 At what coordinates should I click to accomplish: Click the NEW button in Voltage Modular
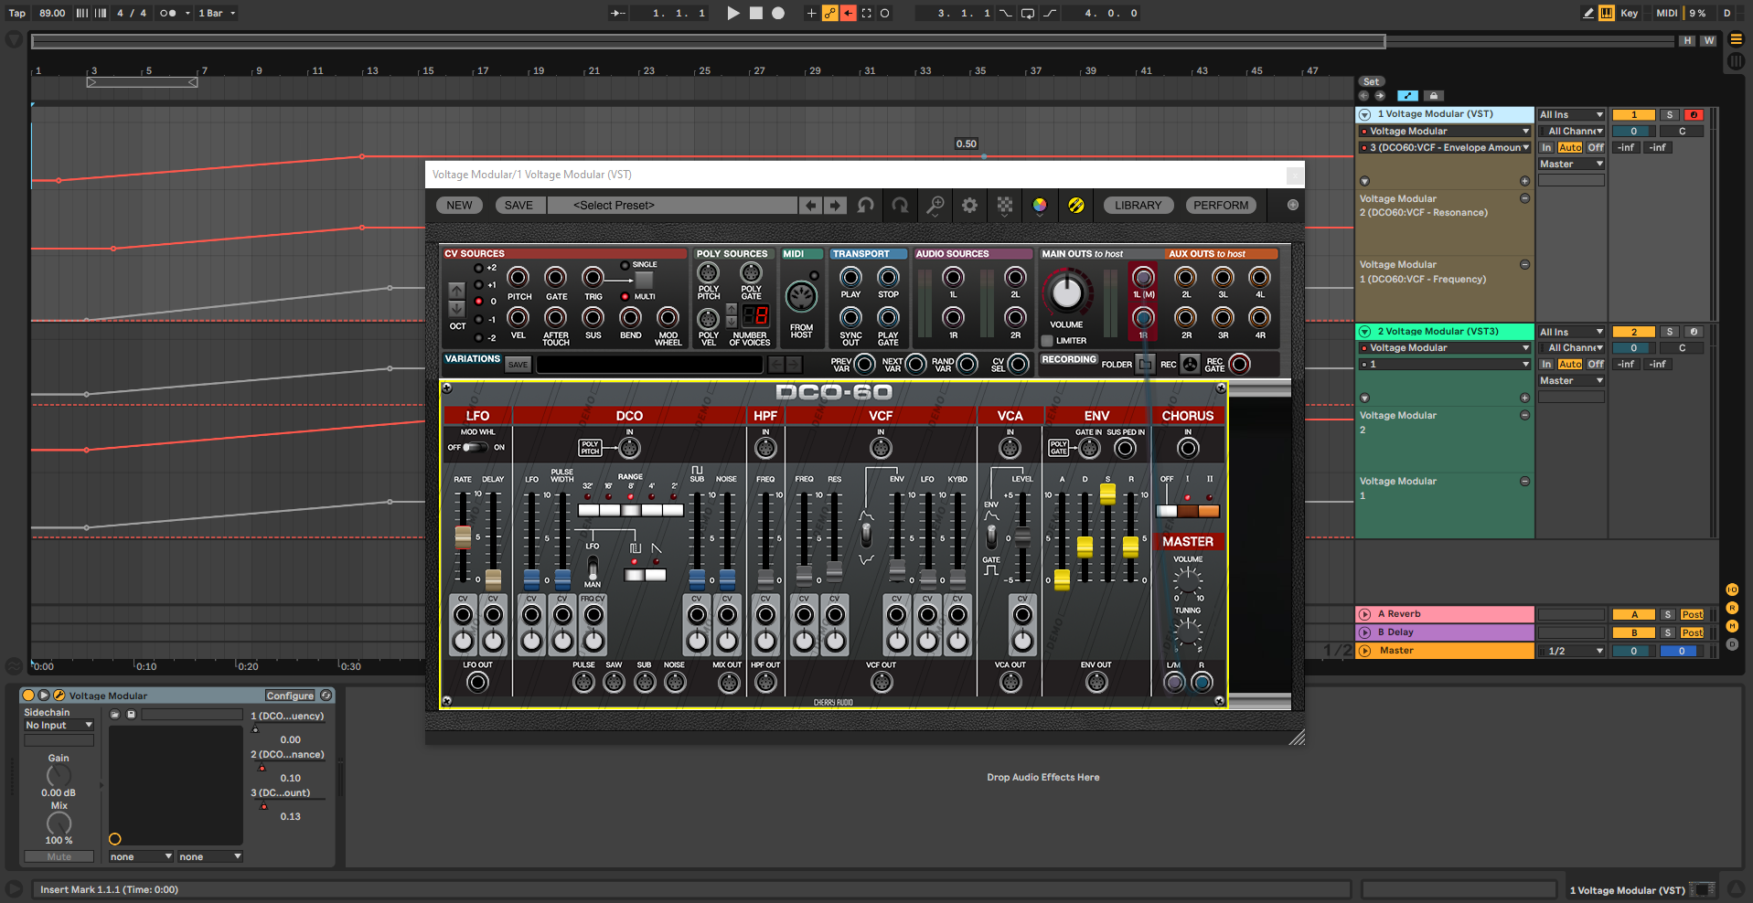(459, 206)
